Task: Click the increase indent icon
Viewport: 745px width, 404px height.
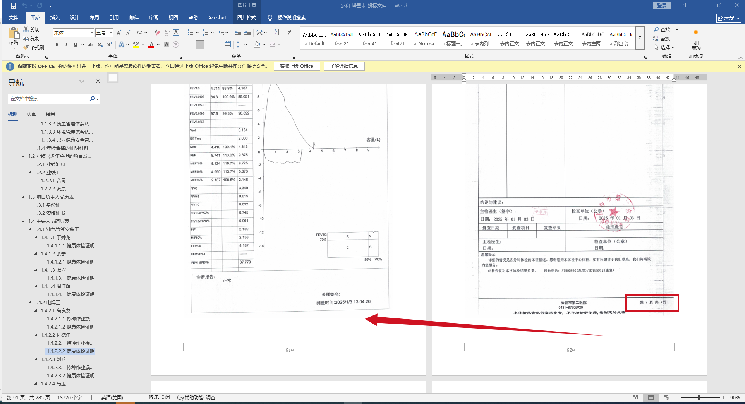Action: coord(247,33)
